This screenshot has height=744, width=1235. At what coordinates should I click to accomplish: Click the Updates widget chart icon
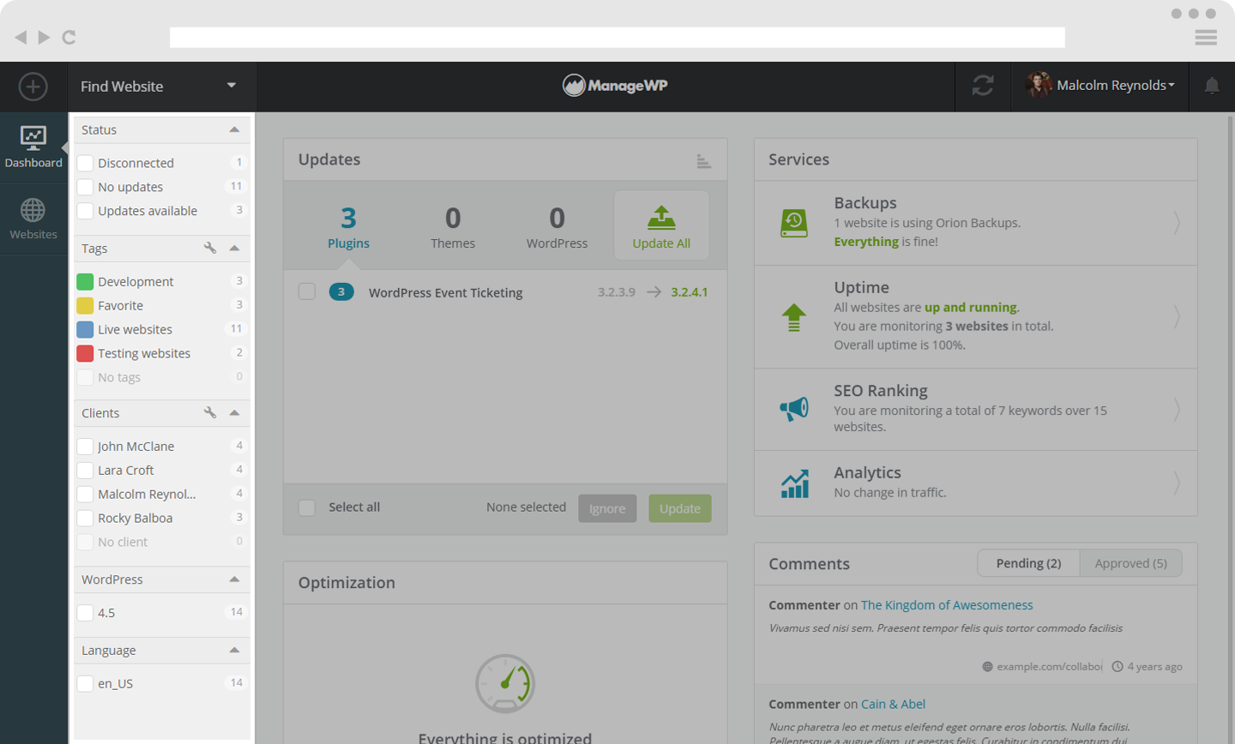click(703, 161)
